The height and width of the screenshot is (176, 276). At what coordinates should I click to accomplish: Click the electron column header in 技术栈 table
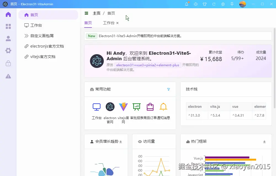pos(197,107)
